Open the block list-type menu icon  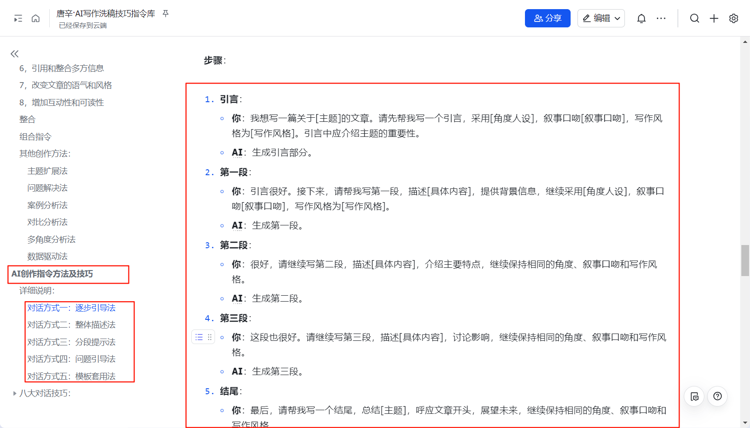pos(199,337)
